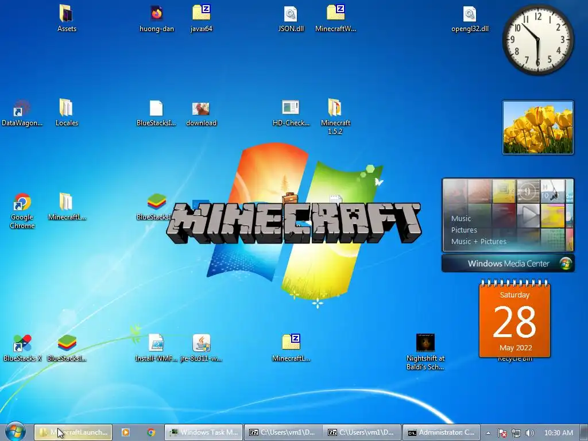
Task: Open the Windows Start menu orb
Action: 15,432
